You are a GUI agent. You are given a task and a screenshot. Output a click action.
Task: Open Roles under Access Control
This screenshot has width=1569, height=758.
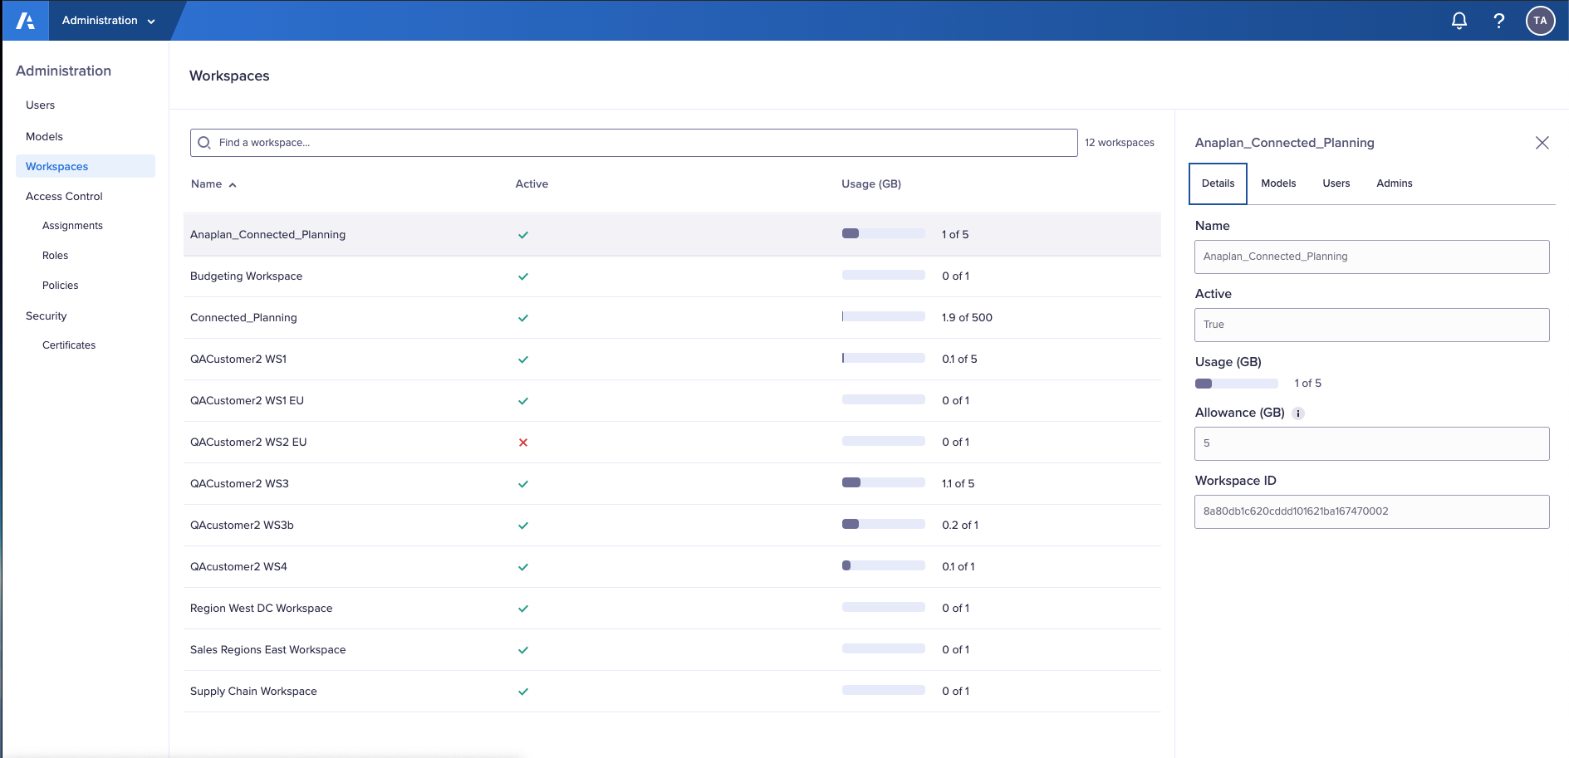click(x=55, y=256)
